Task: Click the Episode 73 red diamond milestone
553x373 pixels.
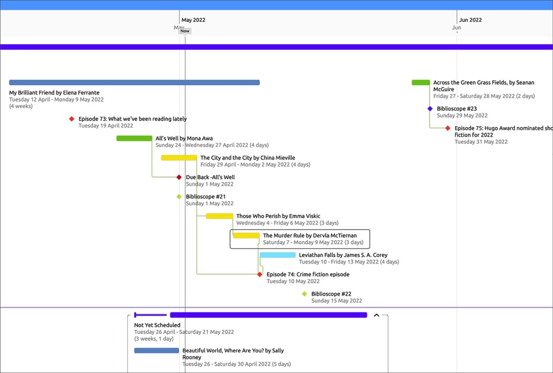Action: click(x=71, y=119)
